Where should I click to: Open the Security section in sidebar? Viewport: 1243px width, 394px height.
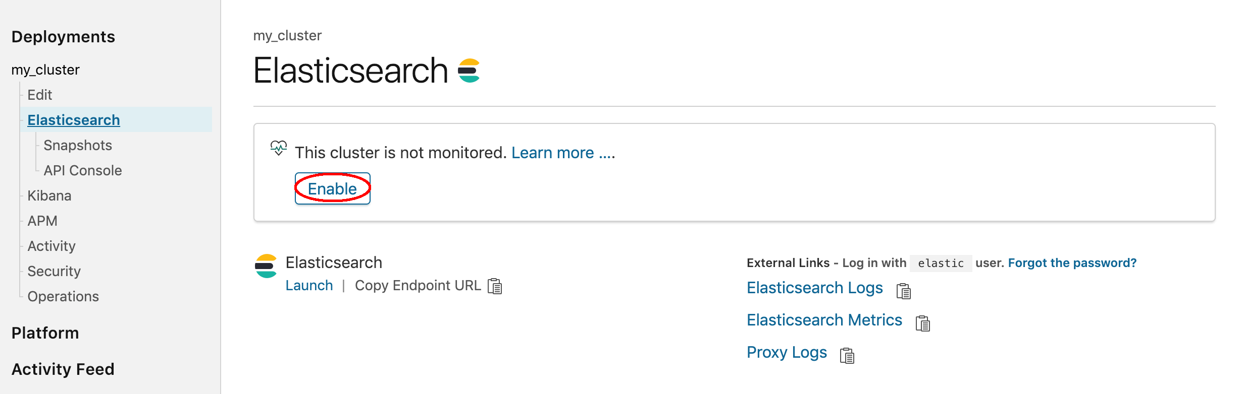point(54,271)
